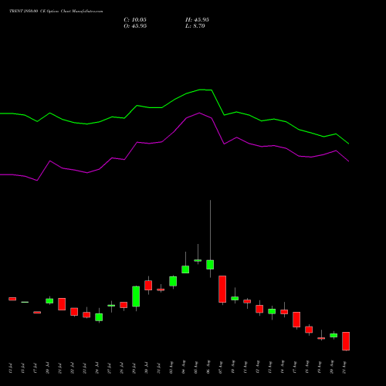Screen dimensions: 386x386
Task: Select the green 20 Aug candle
Action: click(334, 335)
